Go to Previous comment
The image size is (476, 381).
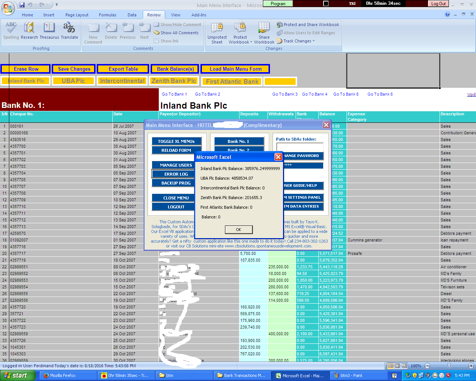tap(128, 31)
